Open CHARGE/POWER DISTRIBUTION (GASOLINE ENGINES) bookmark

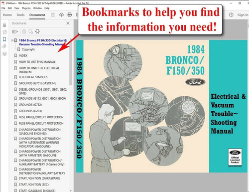coord(39,132)
